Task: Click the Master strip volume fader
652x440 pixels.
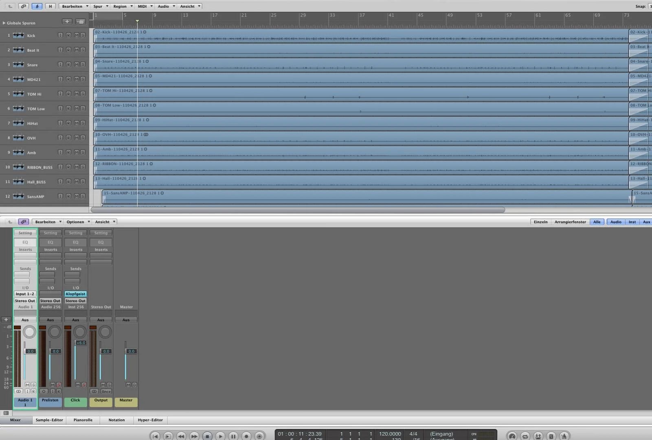Action: pos(131,351)
